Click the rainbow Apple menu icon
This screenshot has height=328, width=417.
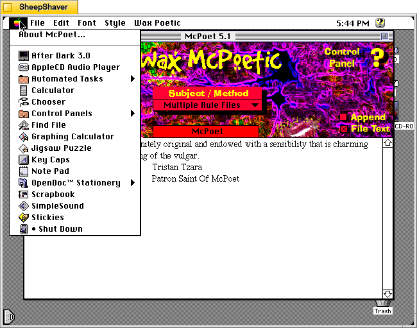[x=18, y=23]
